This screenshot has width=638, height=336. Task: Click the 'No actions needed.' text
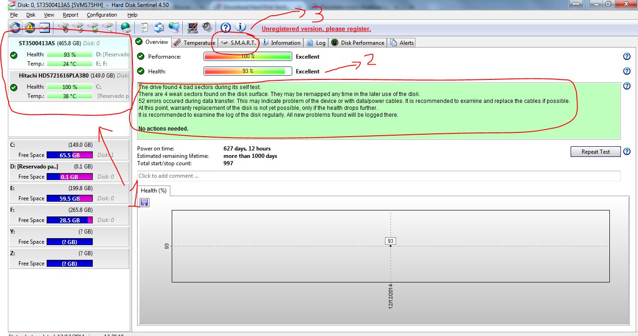click(163, 129)
